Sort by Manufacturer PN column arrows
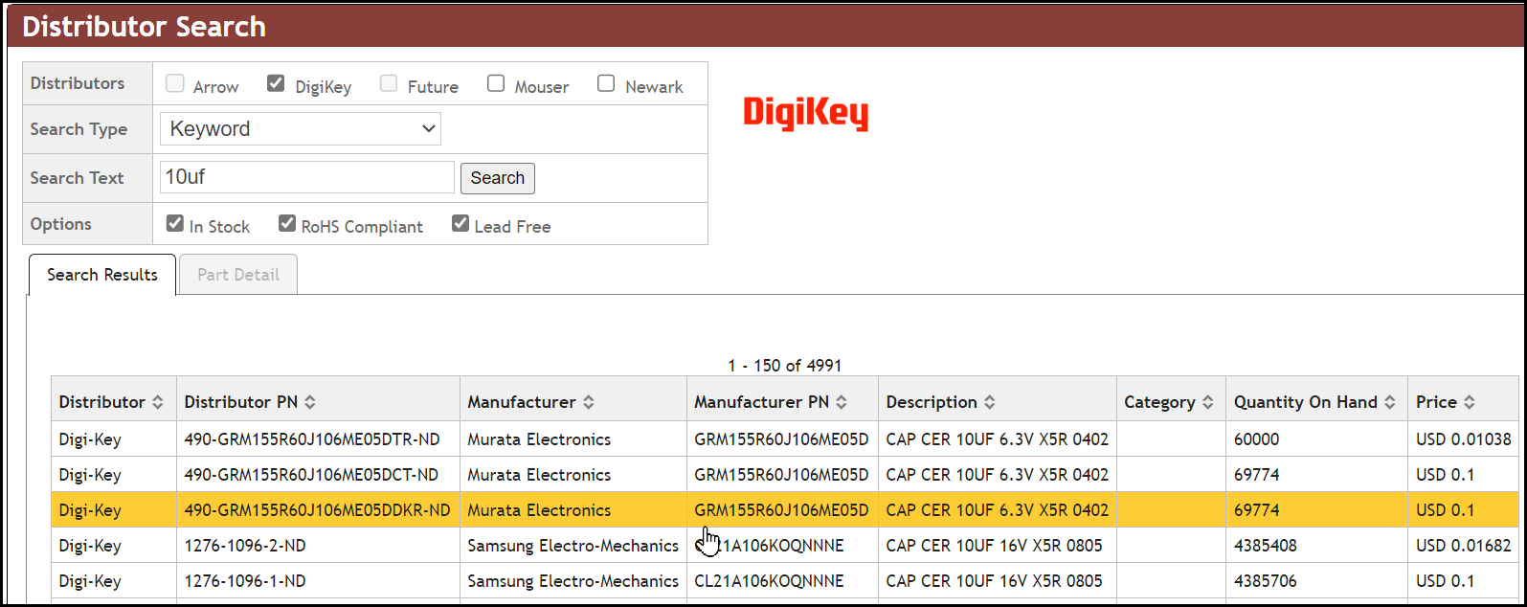This screenshot has height=607, width=1527. pyautogui.click(x=842, y=402)
